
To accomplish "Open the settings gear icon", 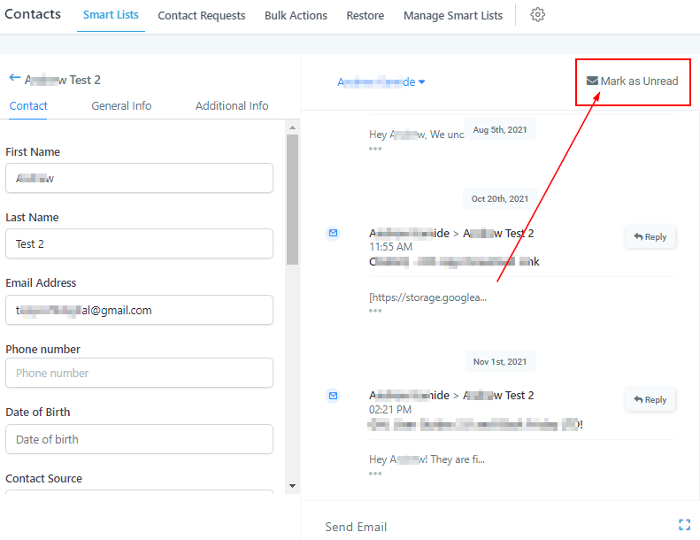I will tap(537, 15).
